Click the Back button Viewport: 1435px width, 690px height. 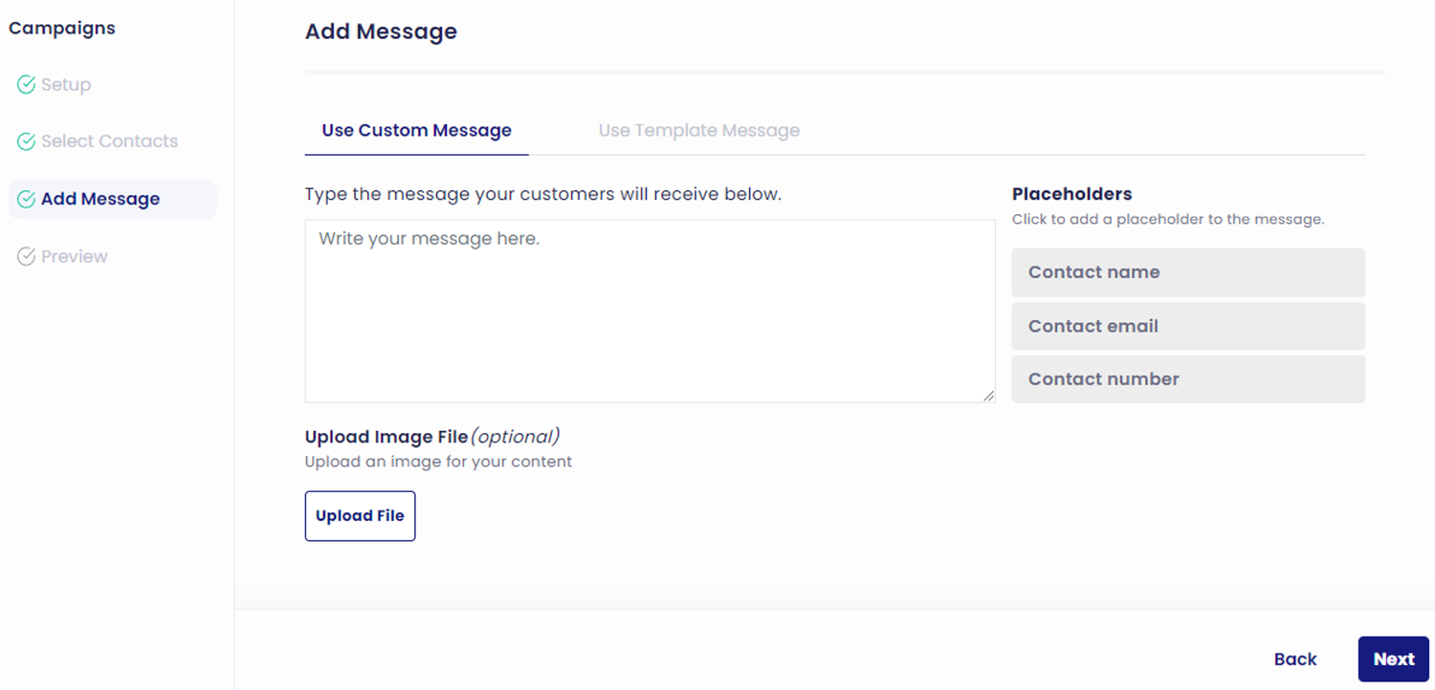[x=1295, y=659]
